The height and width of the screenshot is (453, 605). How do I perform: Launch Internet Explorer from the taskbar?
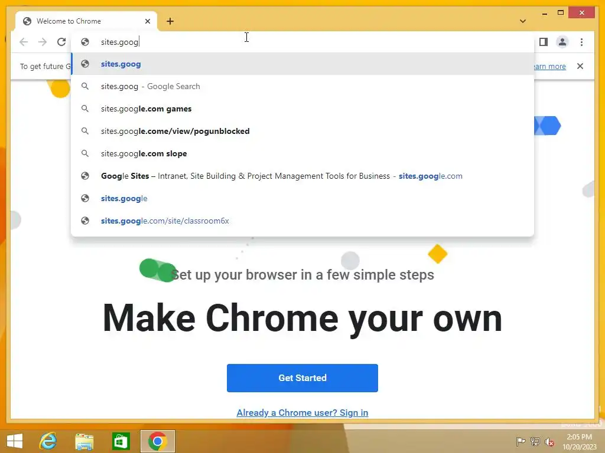click(48, 441)
